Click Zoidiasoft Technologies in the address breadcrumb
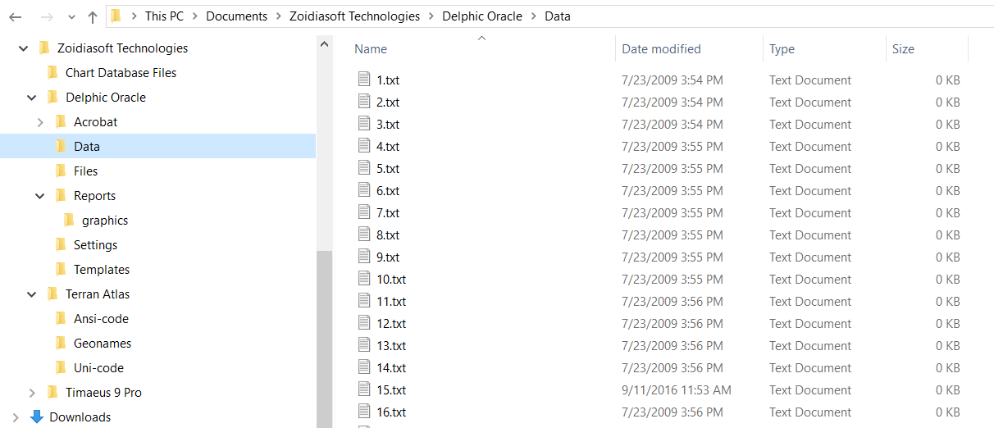The image size is (994, 428). coord(354,16)
